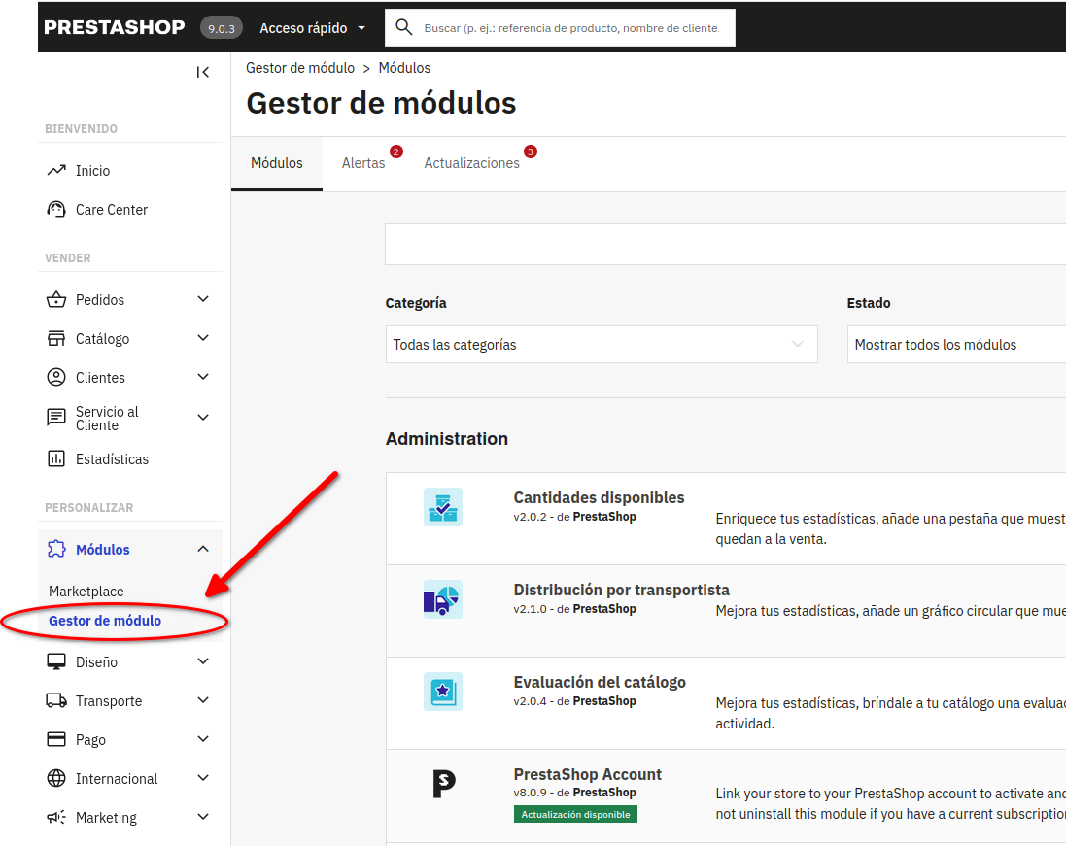Click the Distribución por transportista module icon
1066x846 pixels.
(x=443, y=599)
